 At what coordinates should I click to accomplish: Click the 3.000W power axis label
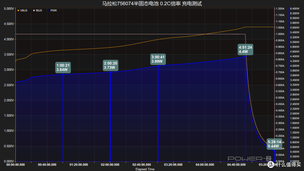pos(294,90)
